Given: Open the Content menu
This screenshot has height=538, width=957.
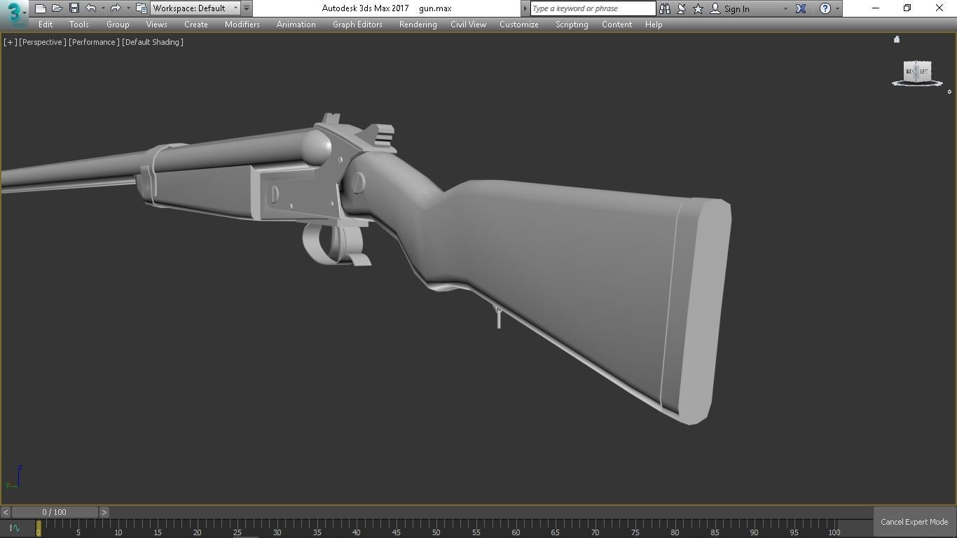Looking at the screenshot, I should (x=617, y=25).
